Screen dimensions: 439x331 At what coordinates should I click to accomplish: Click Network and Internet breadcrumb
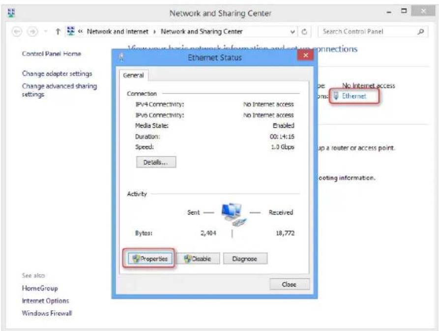click(117, 31)
